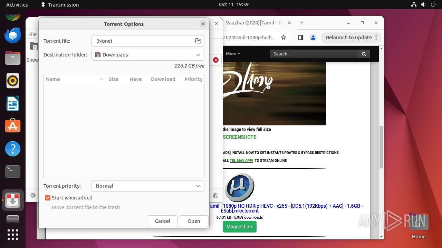Open LibreOffice Writer from the dock
This screenshot has width=442, height=248.
13,103
